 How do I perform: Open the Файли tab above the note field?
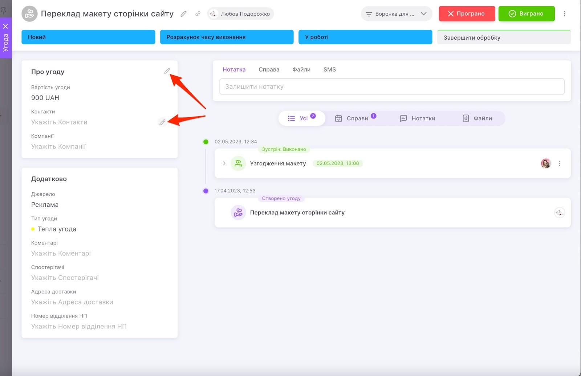pos(301,69)
